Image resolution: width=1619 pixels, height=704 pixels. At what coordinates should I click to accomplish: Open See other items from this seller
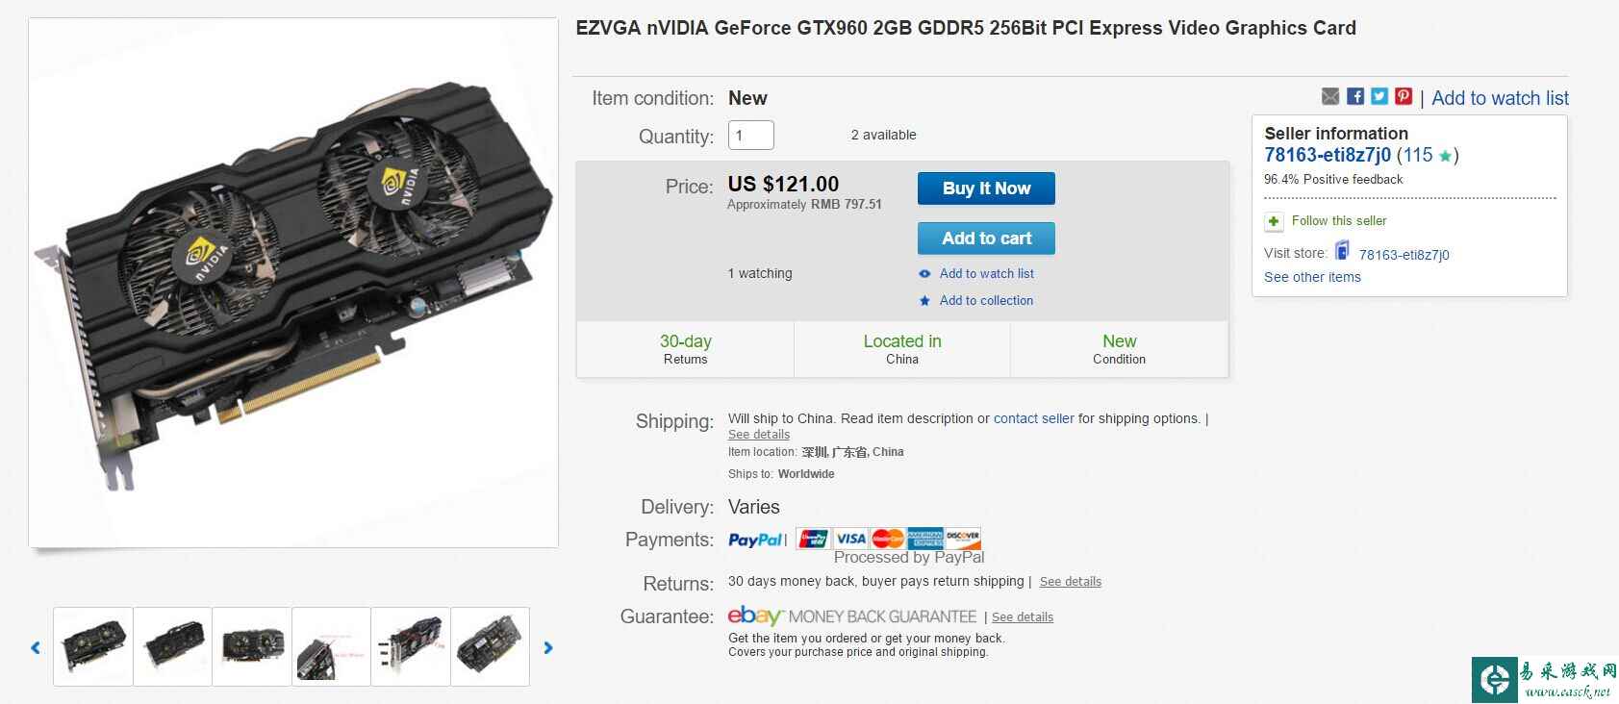click(x=1312, y=277)
